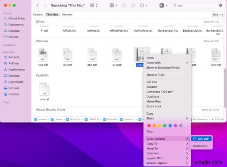Open AirDrop in the sidebar
Image resolution: width=227 pixels, height=167 pixels.
11,63
